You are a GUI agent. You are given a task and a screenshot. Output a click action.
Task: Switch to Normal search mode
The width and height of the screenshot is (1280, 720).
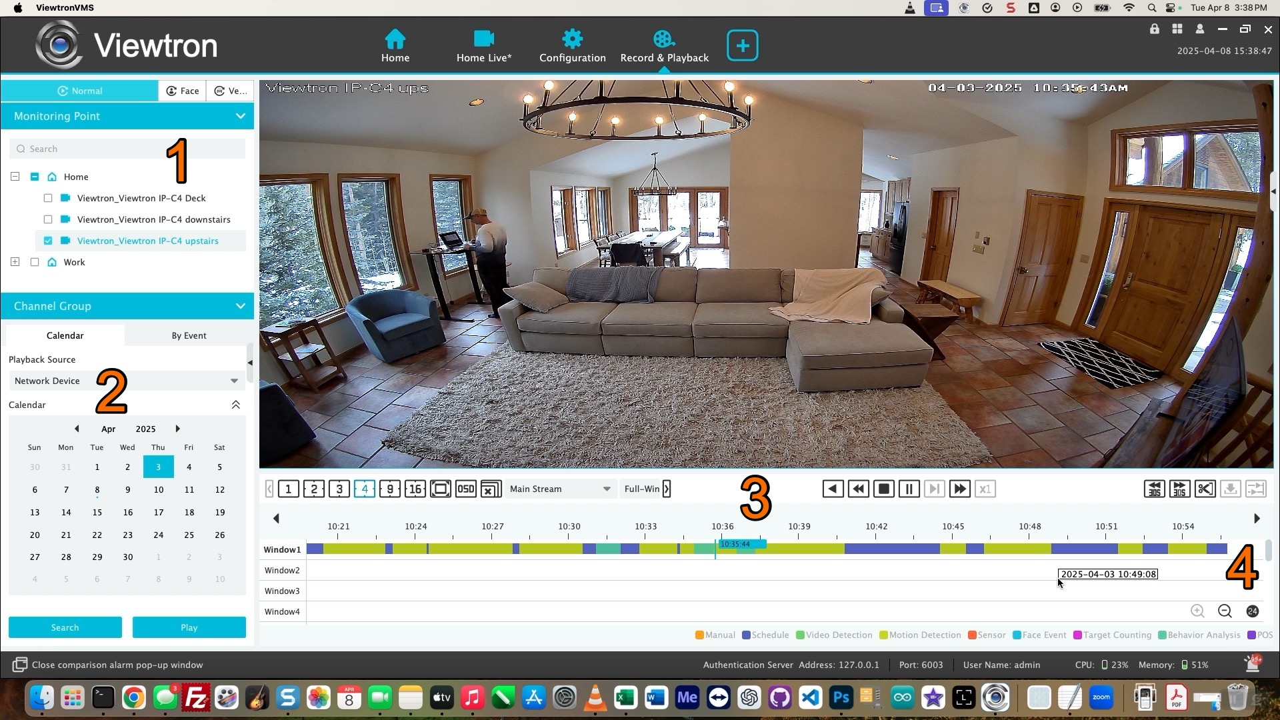[80, 91]
